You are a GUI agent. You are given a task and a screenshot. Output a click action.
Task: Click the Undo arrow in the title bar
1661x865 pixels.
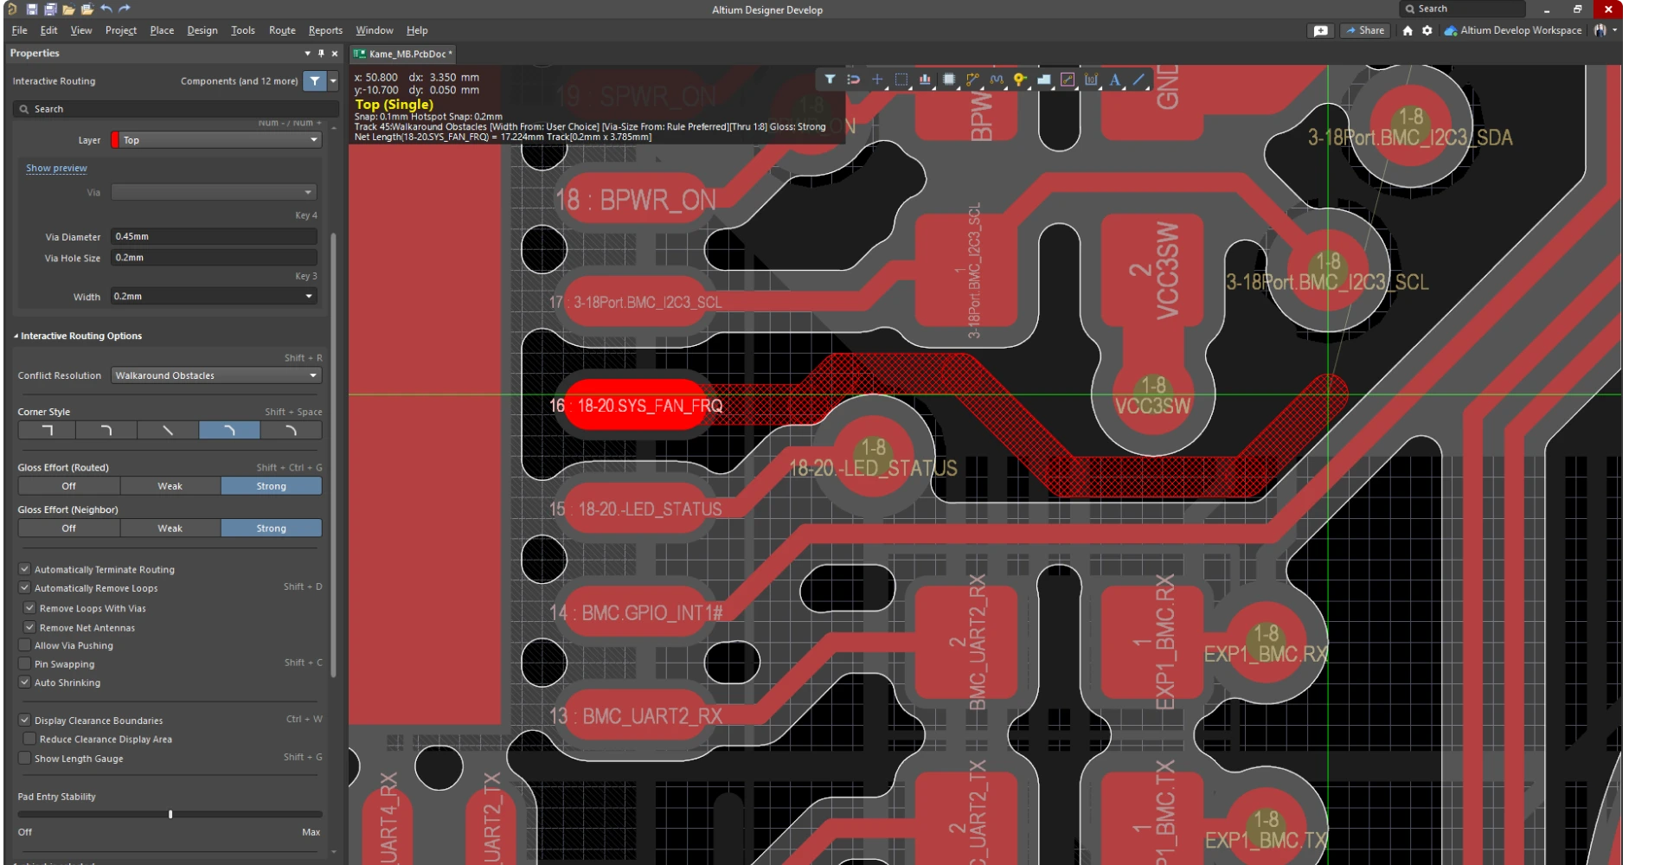pos(106,10)
